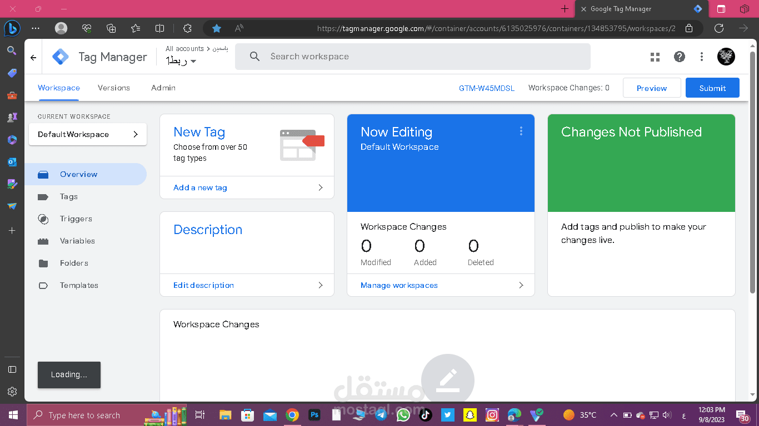
Task: Open Tag Manager help
Action: click(x=679, y=57)
